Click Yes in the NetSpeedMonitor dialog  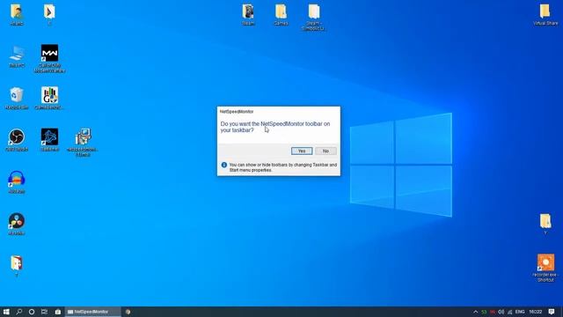302,151
